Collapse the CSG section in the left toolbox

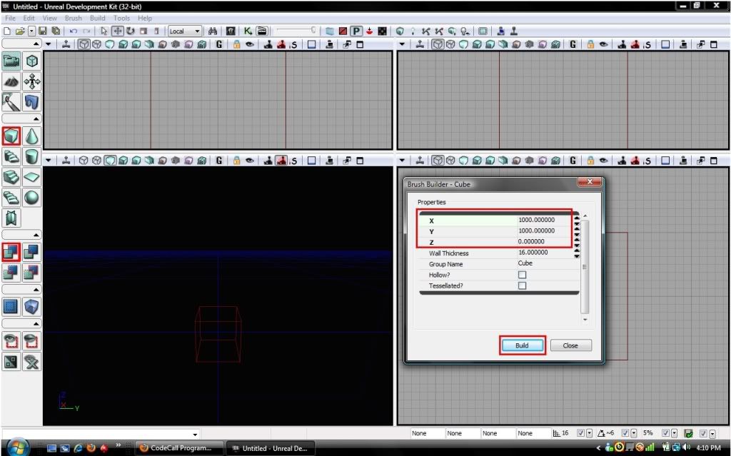tap(21, 235)
